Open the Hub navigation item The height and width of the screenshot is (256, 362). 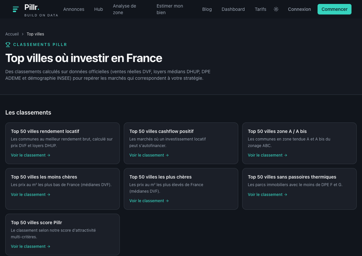(99, 9)
